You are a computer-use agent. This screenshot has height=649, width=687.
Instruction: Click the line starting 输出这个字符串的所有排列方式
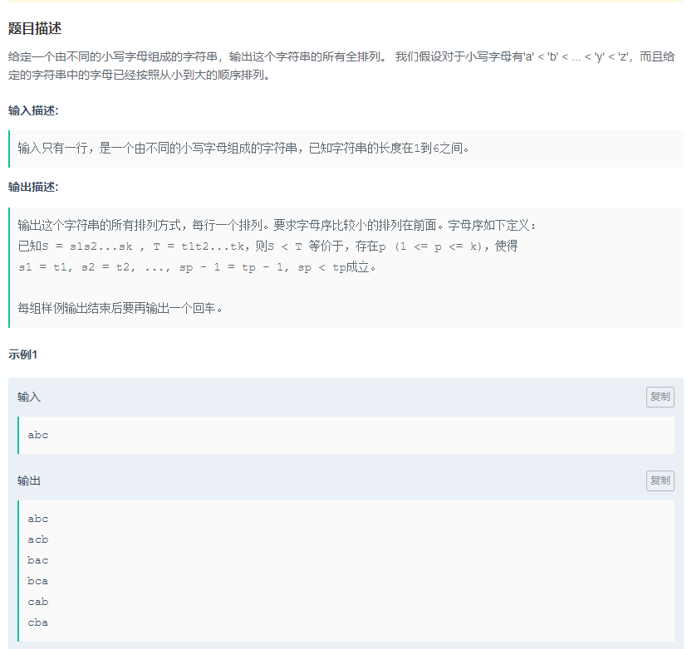coord(277,226)
